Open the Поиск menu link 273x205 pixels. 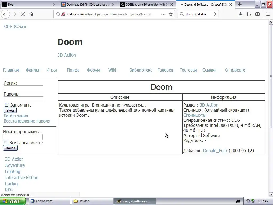[73, 70]
